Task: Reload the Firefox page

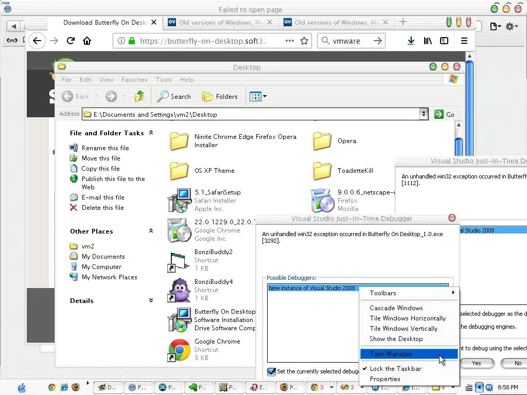Action: (x=71, y=41)
